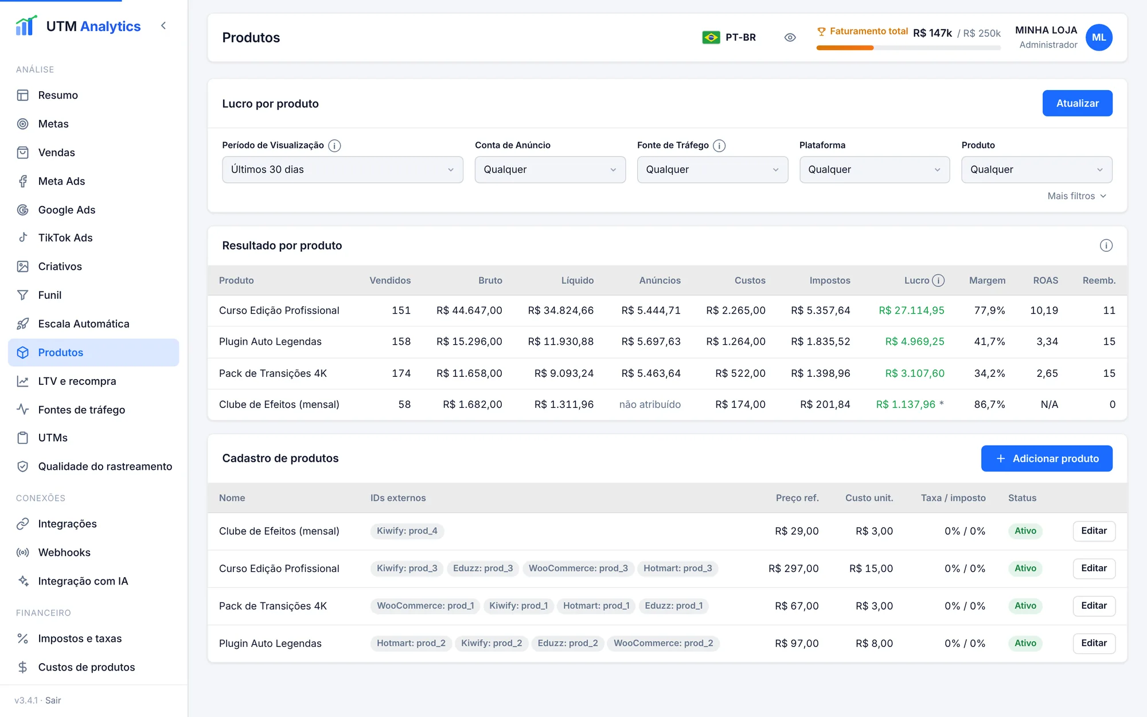Image resolution: width=1147 pixels, height=717 pixels.
Task: Open the ML user avatar
Action: pos(1099,37)
